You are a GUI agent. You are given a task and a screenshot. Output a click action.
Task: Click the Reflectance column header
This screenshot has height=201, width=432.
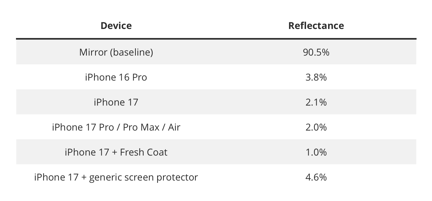tap(316, 26)
